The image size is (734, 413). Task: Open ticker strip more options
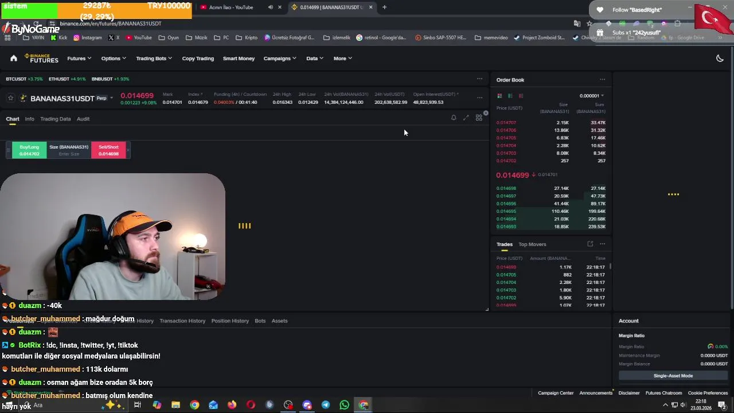coord(480,79)
